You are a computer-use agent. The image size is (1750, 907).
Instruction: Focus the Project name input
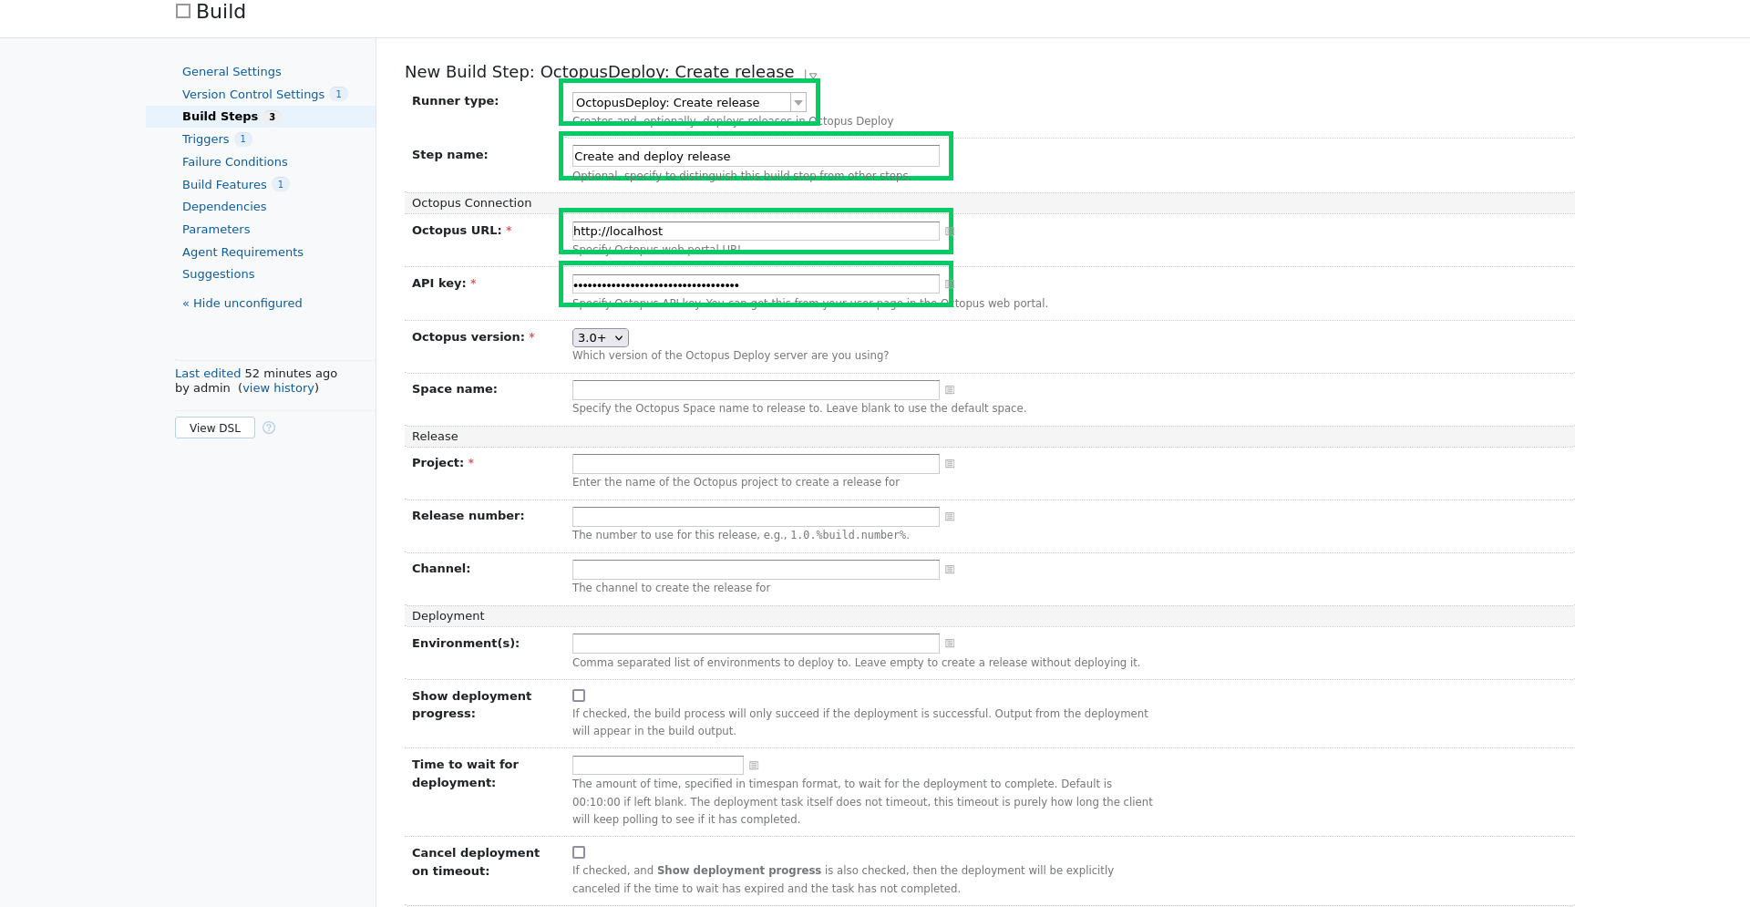click(756, 464)
